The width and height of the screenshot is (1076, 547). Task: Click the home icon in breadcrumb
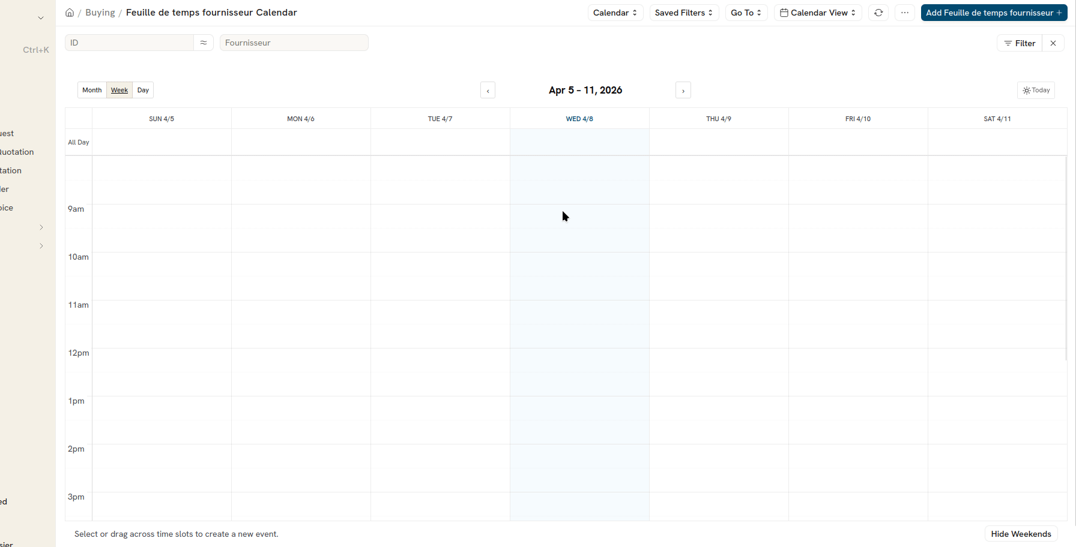pyautogui.click(x=70, y=13)
